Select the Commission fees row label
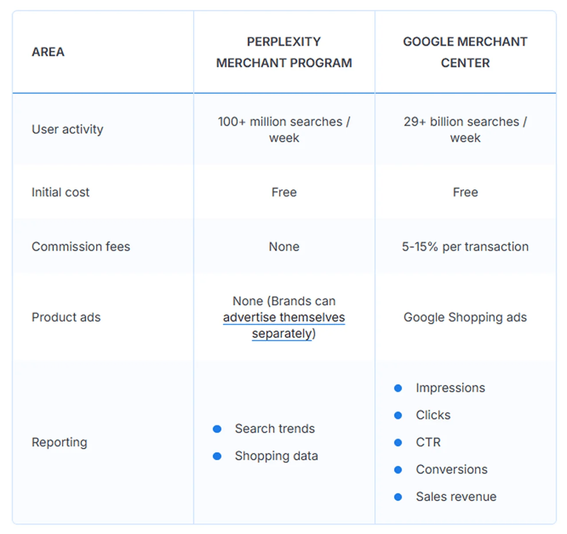 click(81, 246)
